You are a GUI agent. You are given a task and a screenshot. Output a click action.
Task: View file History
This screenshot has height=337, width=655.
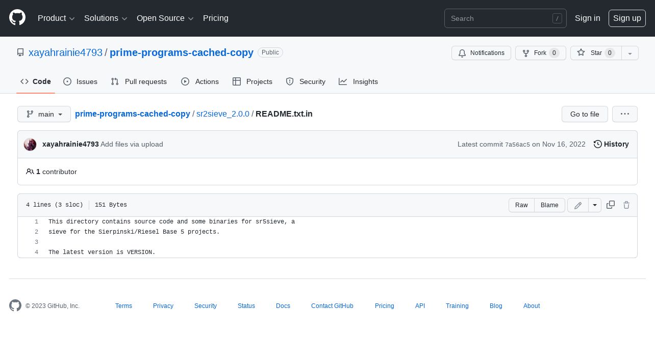click(611, 144)
